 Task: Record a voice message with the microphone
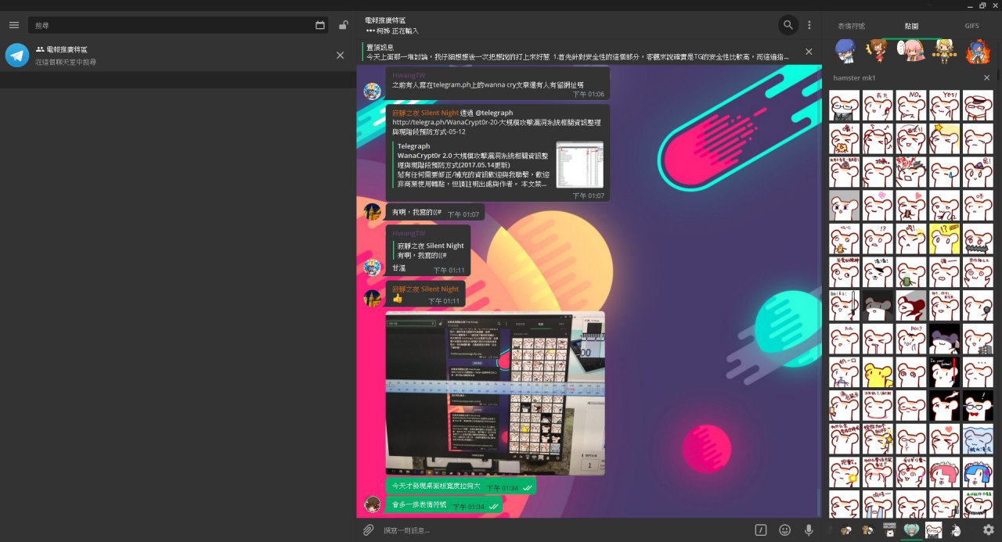coord(809,530)
